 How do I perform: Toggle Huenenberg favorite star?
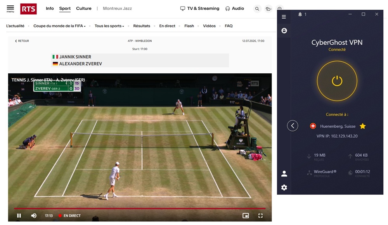pyautogui.click(x=362, y=126)
